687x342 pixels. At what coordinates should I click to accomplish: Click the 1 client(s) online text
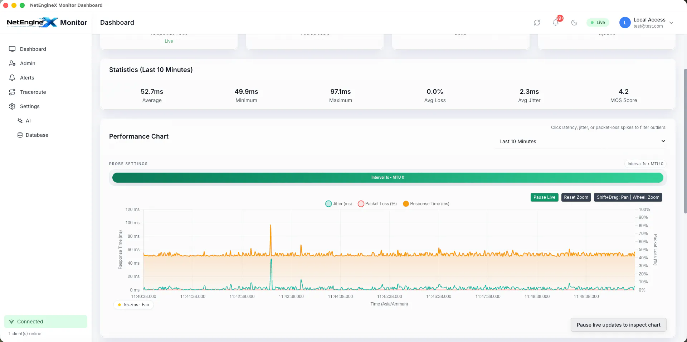(x=25, y=334)
